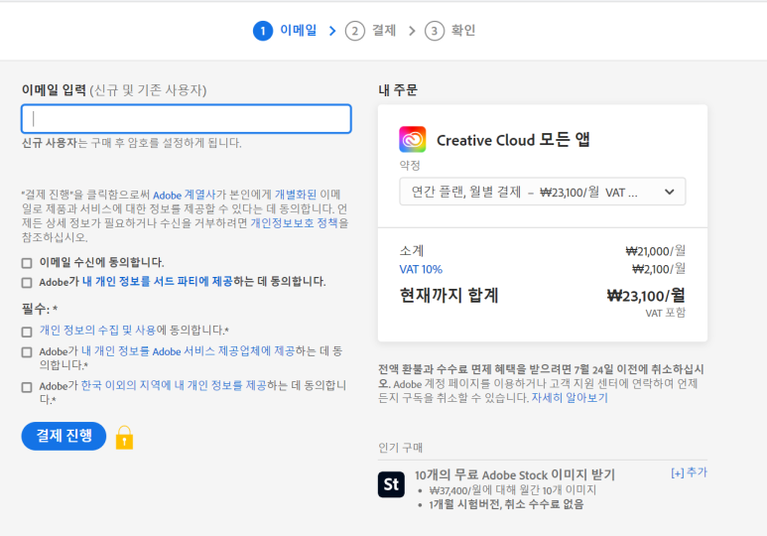Click the VAT 포함 note
Viewport: 767px width, 536px height.
[x=665, y=313]
